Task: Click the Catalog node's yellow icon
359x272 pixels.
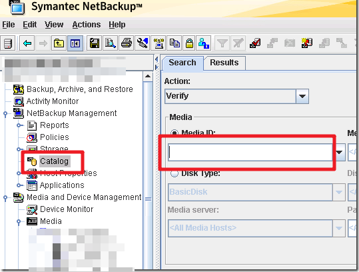Action: pos(32,161)
